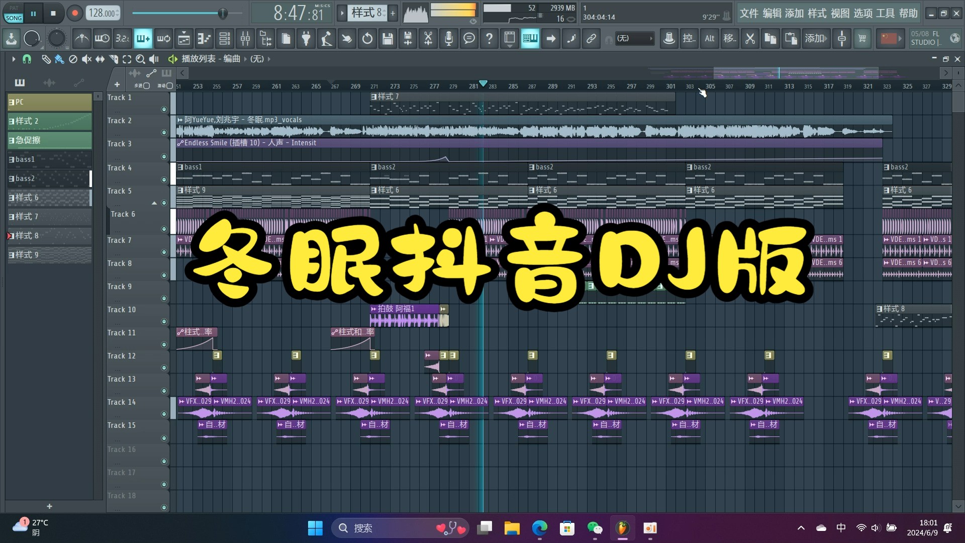
Task: Click the record button in transport
Action: point(74,13)
